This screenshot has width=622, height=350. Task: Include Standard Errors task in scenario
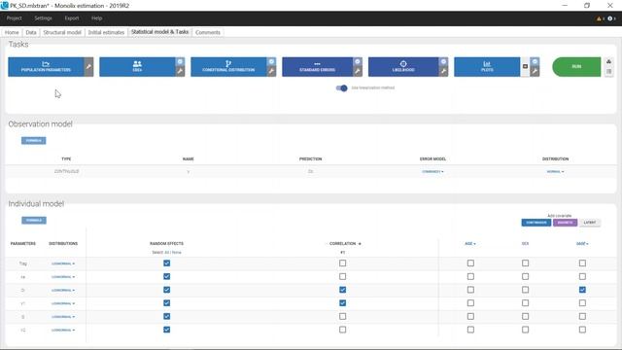click(x=358, y=61)
